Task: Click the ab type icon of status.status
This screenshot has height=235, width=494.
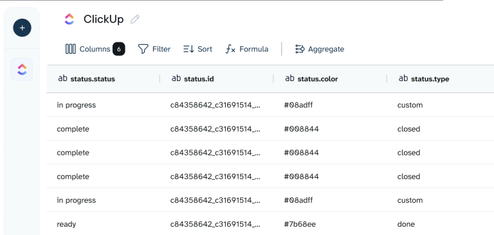Action: pos(62,78)
